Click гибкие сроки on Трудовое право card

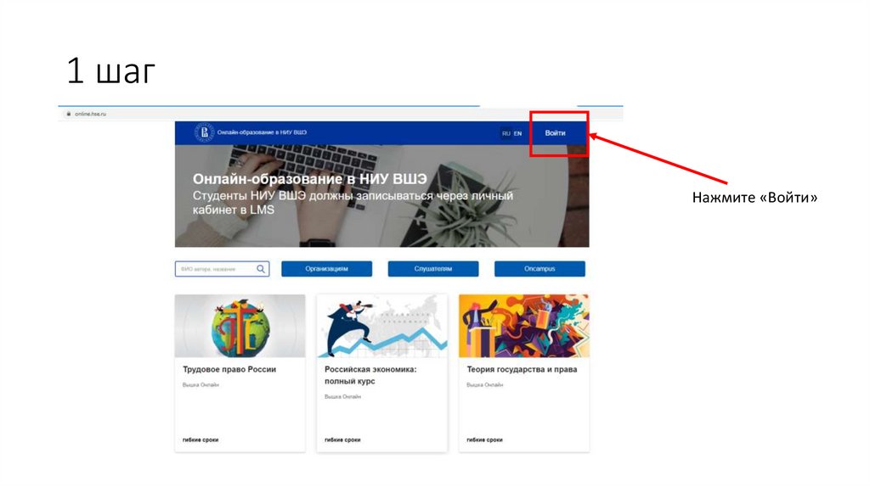[201, 439]
